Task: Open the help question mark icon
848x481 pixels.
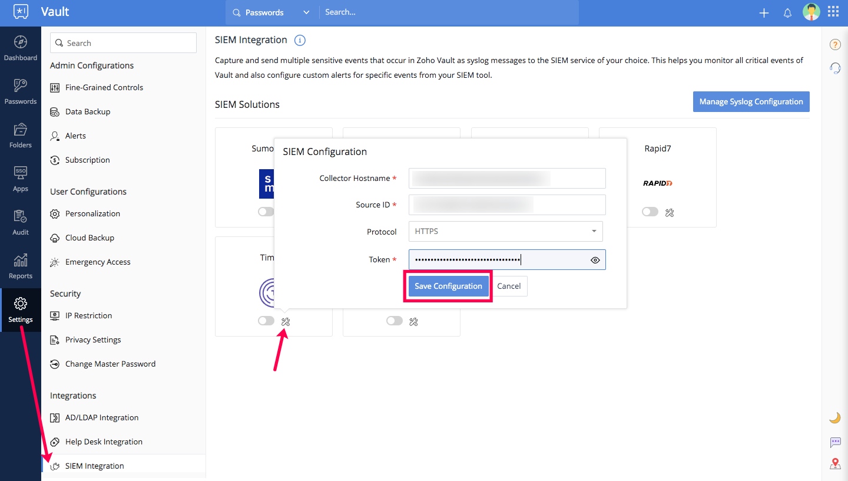Action: pyautogui.click(x=834, y=45)
